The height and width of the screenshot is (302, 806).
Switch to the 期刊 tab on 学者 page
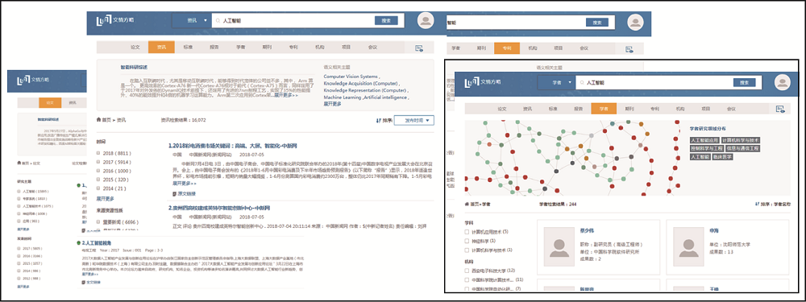tap(629, 109)
